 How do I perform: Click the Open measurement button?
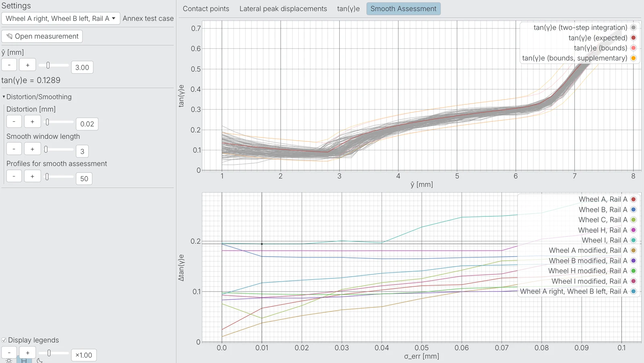(42, 36)
